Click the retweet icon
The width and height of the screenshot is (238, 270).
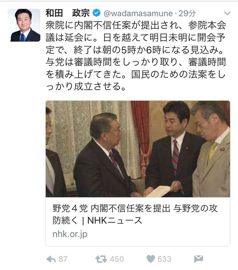(x=101, y=259)
